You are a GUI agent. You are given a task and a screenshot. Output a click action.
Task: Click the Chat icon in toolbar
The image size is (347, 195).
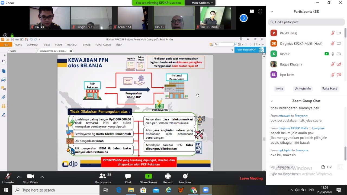pos(128,177)
